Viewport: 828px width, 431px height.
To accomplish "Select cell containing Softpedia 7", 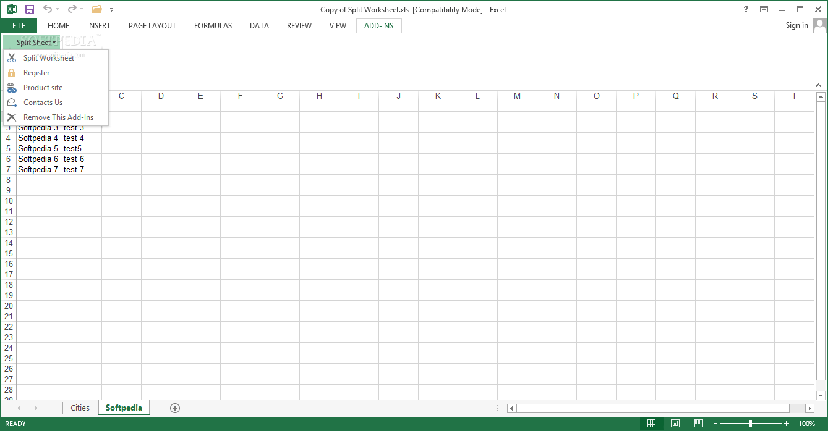I will 39,169.
